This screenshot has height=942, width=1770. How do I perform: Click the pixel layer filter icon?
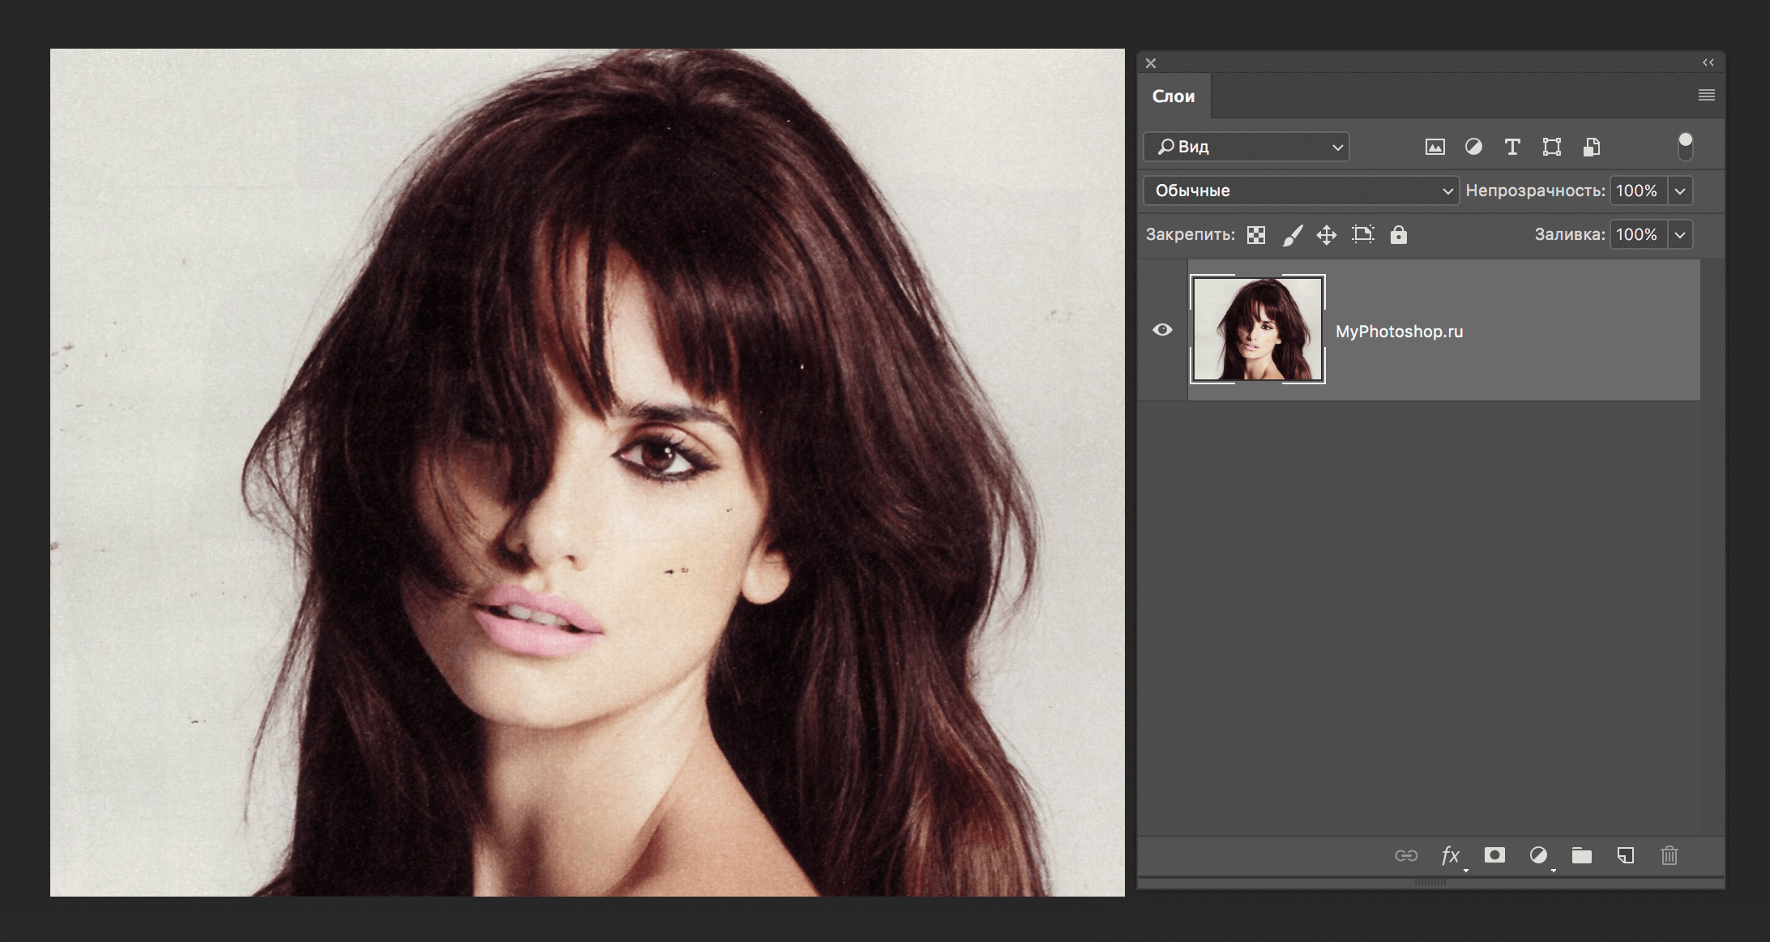point(1434,147)
